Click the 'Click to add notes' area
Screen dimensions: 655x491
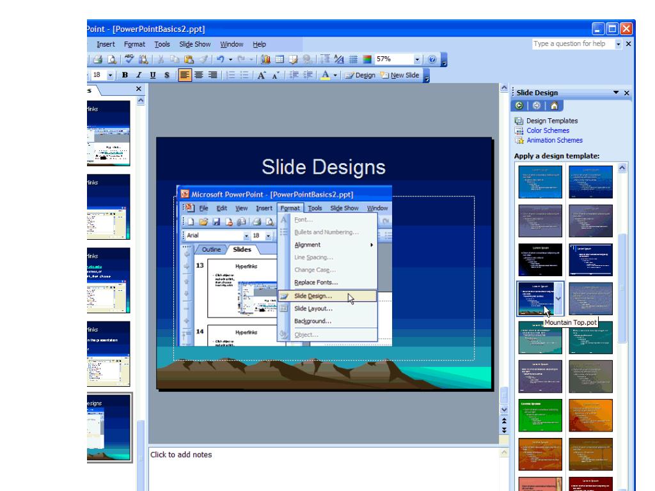point(324,469)
